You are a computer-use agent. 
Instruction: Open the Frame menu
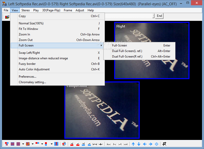pyautogui.click(x=68, y=10)
